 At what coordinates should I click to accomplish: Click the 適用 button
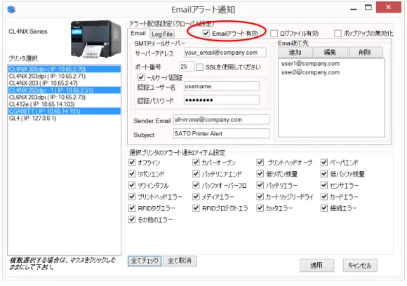point(316,265)
